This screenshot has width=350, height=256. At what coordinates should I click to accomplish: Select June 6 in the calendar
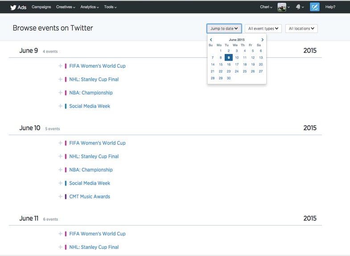[261, 51]
